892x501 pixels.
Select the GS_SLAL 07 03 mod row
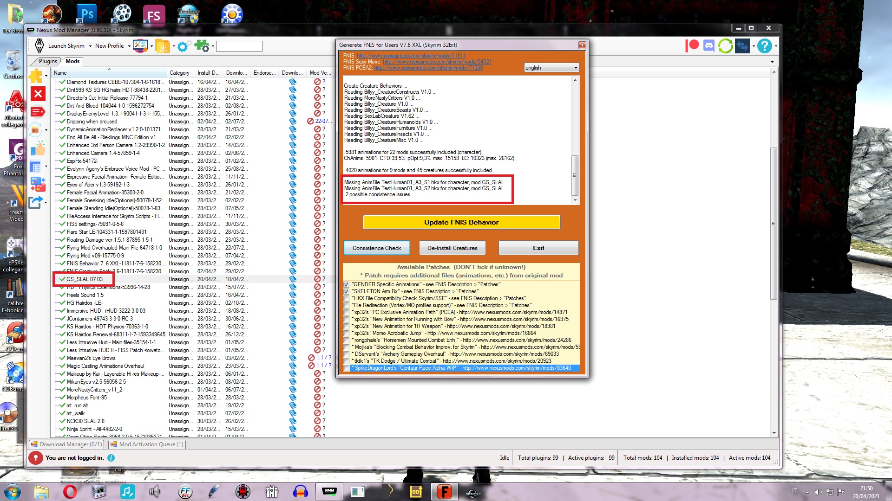pos(193,279)
